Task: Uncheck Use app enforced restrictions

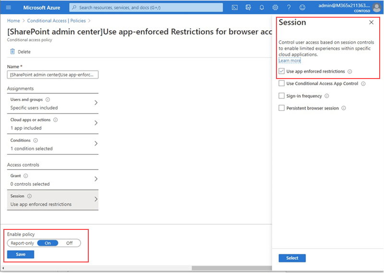Action: tap(282, 71)
